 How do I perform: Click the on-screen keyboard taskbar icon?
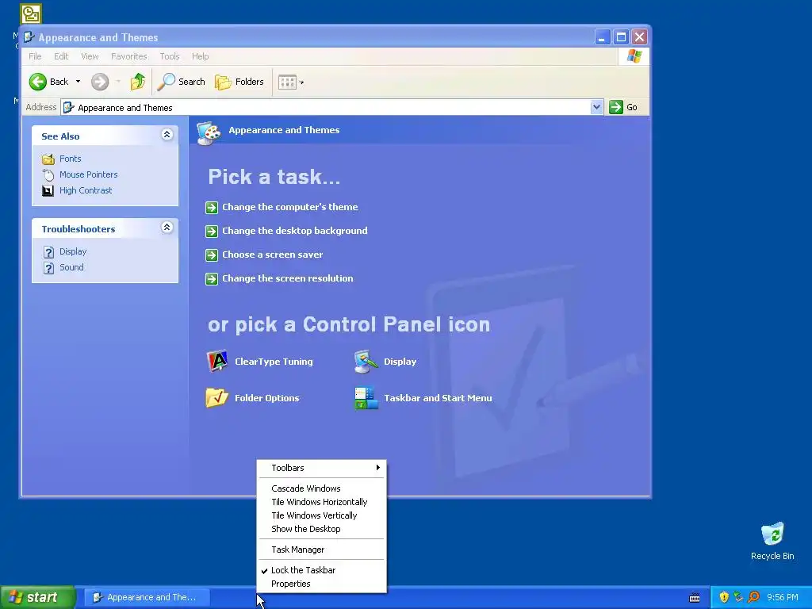[695, 598]
